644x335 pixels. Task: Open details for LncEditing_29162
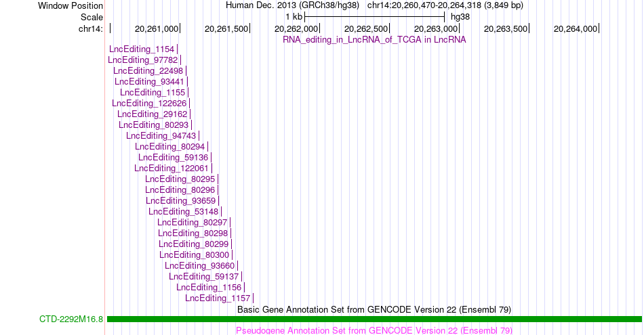pos(153,114)
